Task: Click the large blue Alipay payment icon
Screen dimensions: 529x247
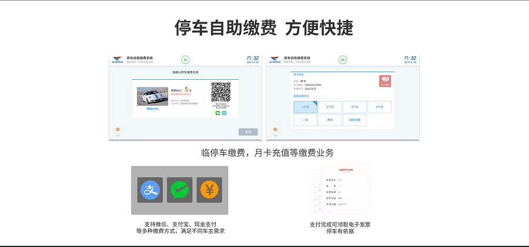Action: point(150,190)
